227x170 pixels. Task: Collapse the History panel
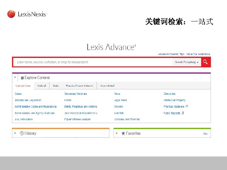tap(15, 133)
